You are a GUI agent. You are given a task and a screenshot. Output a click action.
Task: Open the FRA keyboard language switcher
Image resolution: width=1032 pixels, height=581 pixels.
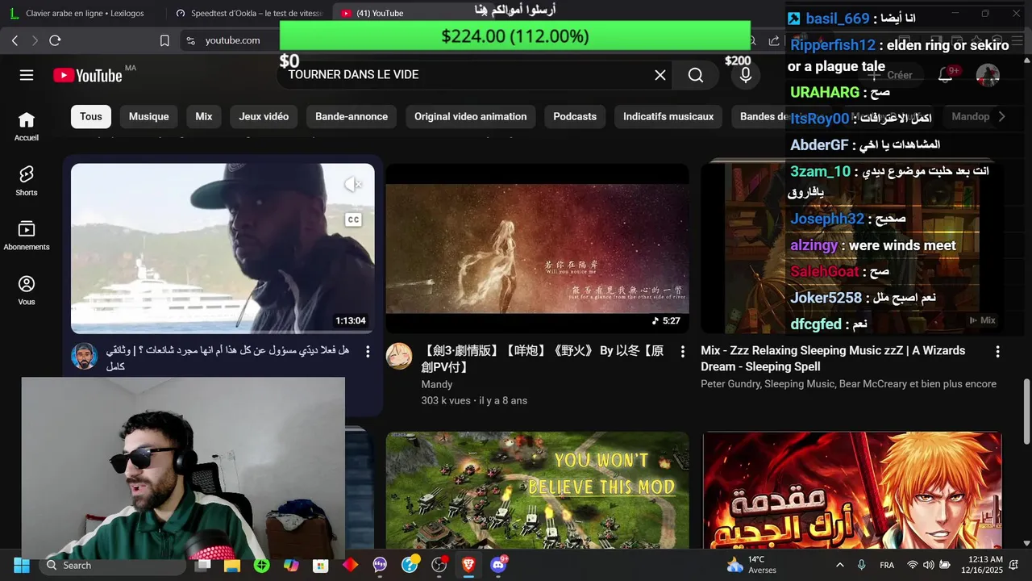(887, 565)
